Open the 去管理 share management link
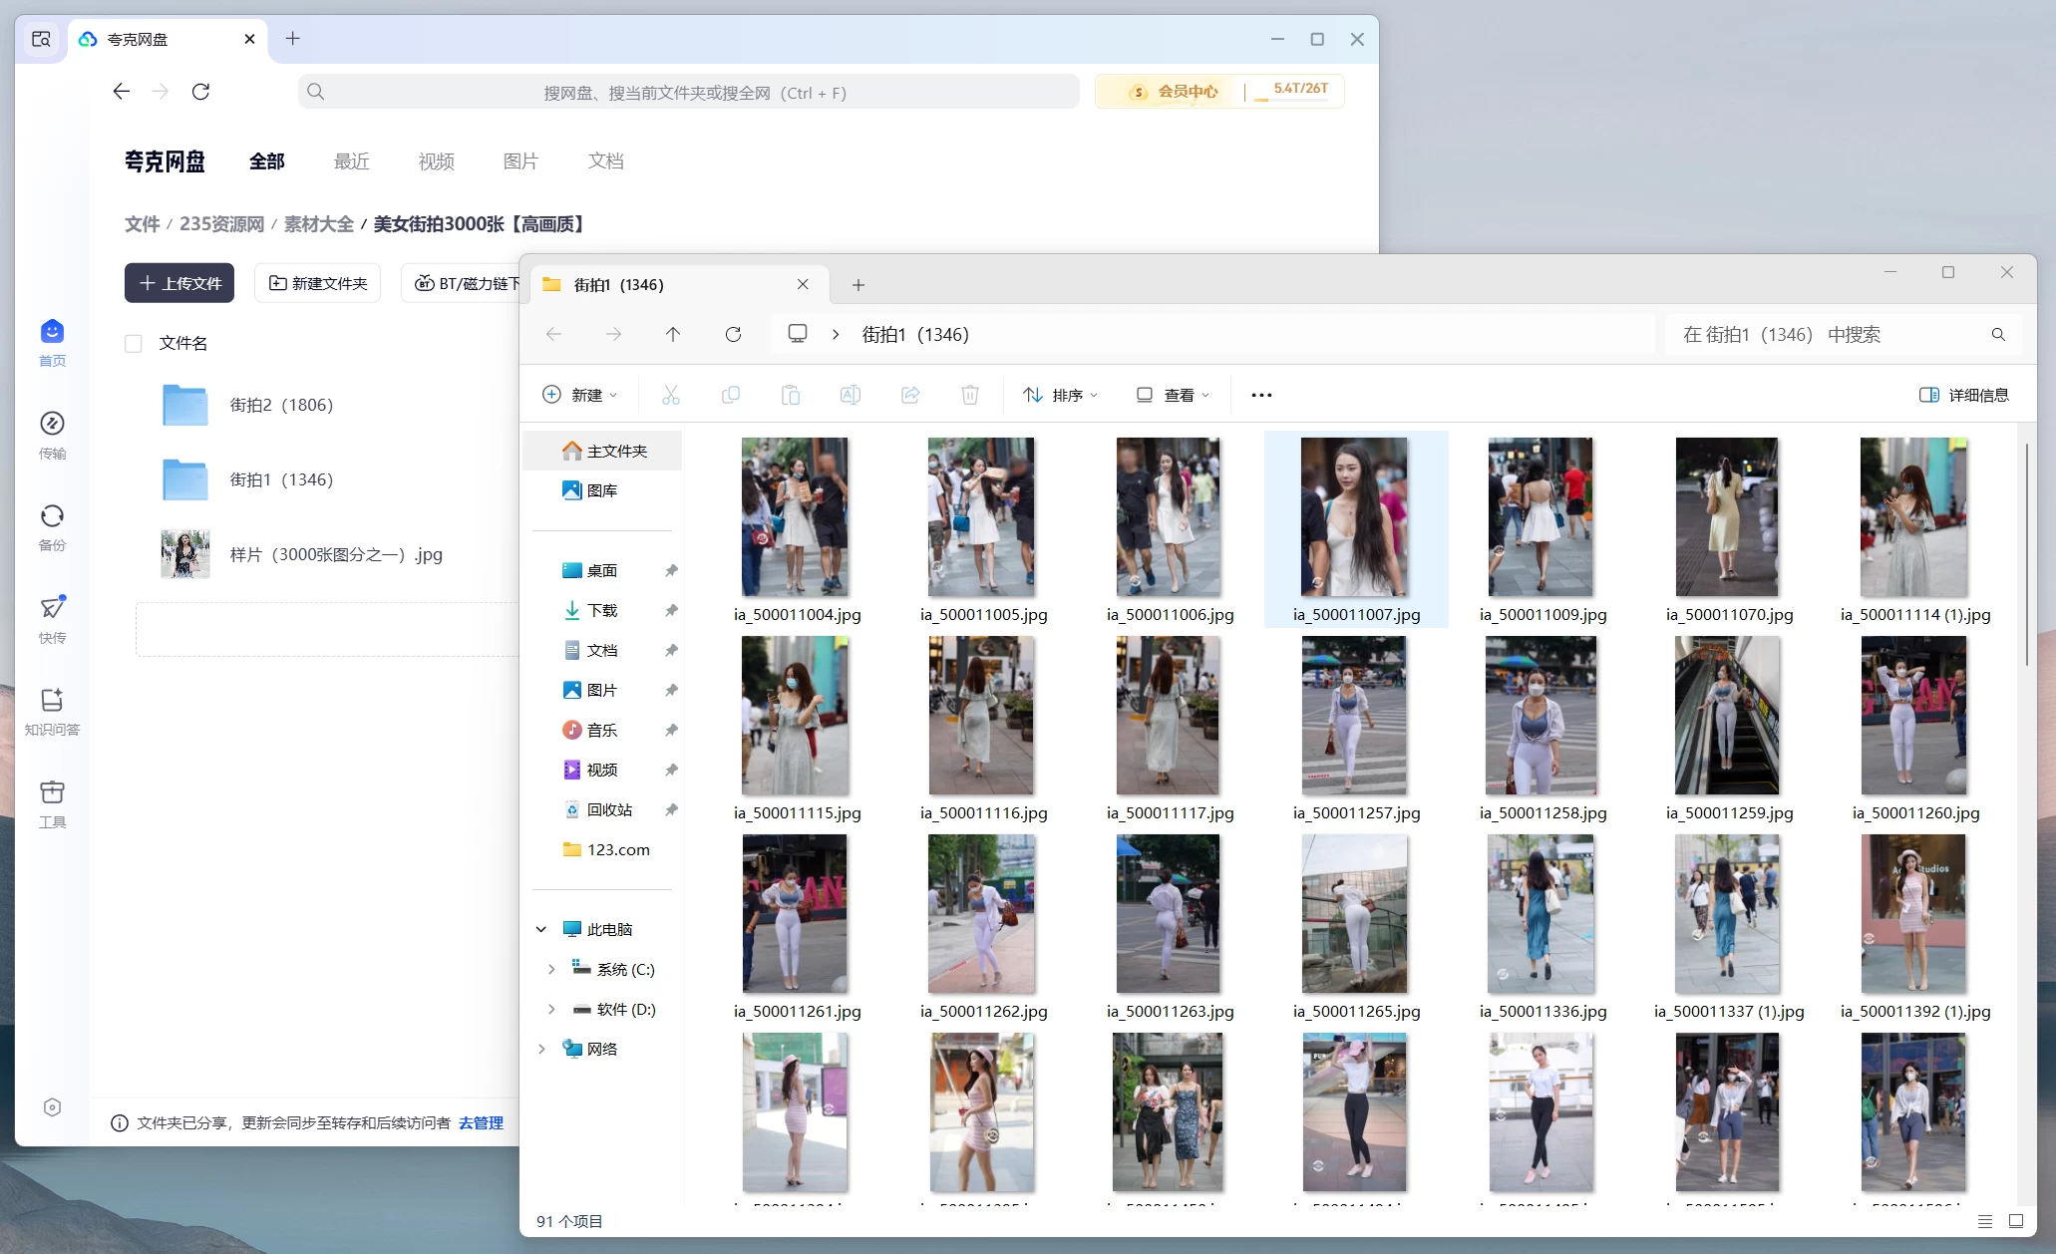 [x=480, y=1122]
